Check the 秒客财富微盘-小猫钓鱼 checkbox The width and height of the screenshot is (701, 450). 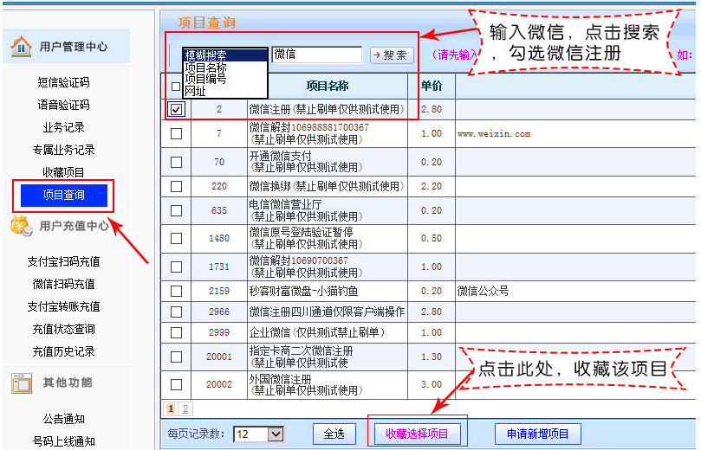click(176, 291)
